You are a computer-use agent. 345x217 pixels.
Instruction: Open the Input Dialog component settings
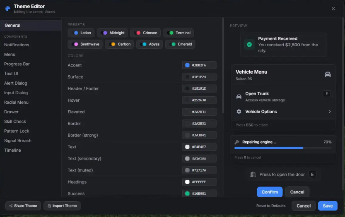(x=16, y=93)
